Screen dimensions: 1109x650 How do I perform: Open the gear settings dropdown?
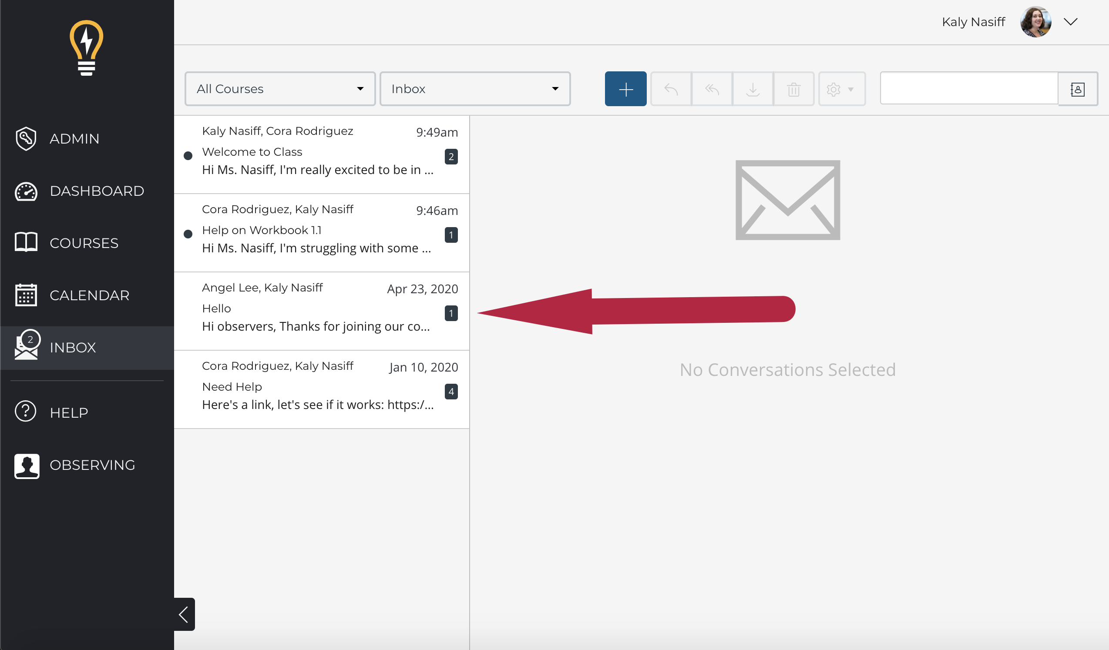click(x=841, y=89)
